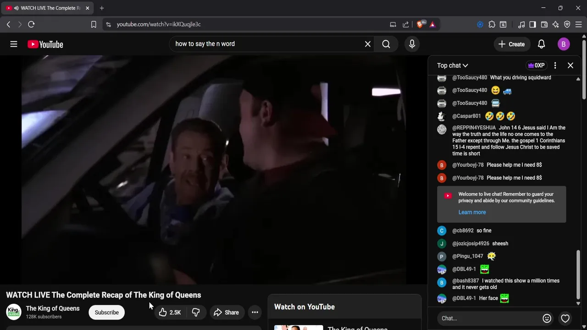Viewport: 587px width, 330px height.
Task: Open emoji picker in chat
Action: [x=547, y=318]
